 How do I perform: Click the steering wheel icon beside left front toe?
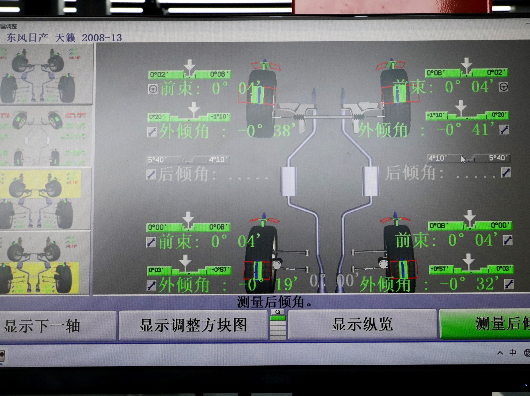pos(153,89)
